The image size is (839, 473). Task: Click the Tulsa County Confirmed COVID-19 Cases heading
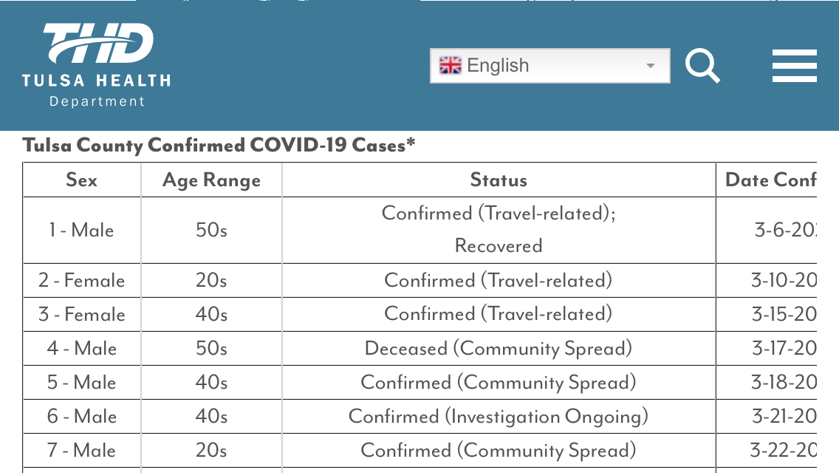point(219,145)
